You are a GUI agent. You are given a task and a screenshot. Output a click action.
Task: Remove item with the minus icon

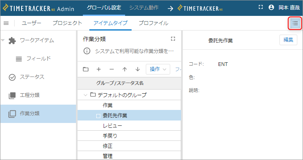(x=112, y=69)
